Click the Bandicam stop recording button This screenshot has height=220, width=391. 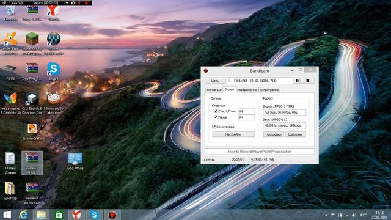[x=307, y=81]
